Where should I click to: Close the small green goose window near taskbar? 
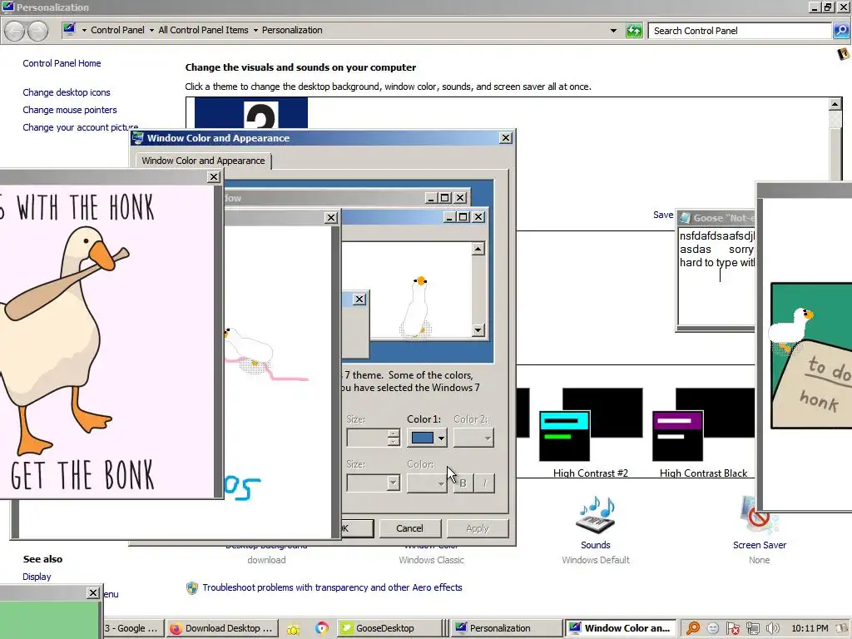coord(93,592)
